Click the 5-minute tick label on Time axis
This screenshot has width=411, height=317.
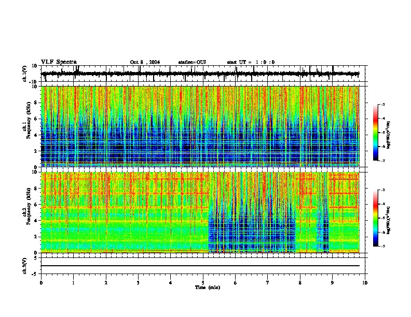203,283
